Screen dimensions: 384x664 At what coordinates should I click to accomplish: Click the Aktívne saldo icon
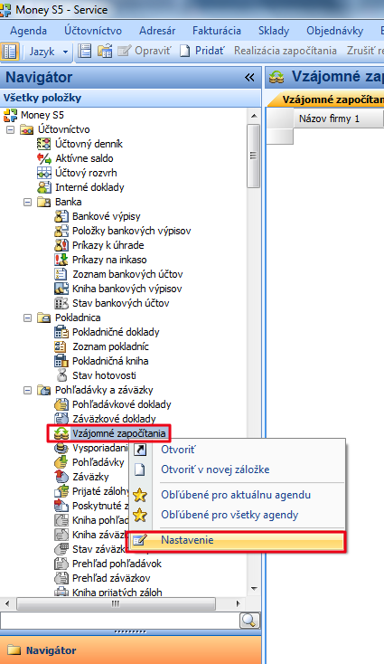(44, 158)
